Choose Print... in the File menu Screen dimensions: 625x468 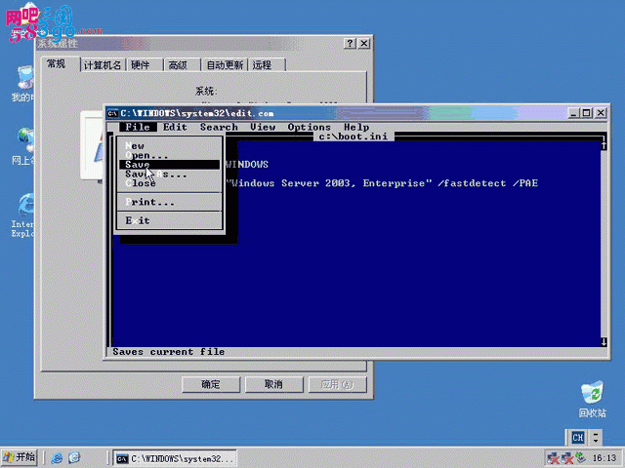click(169, 202)
